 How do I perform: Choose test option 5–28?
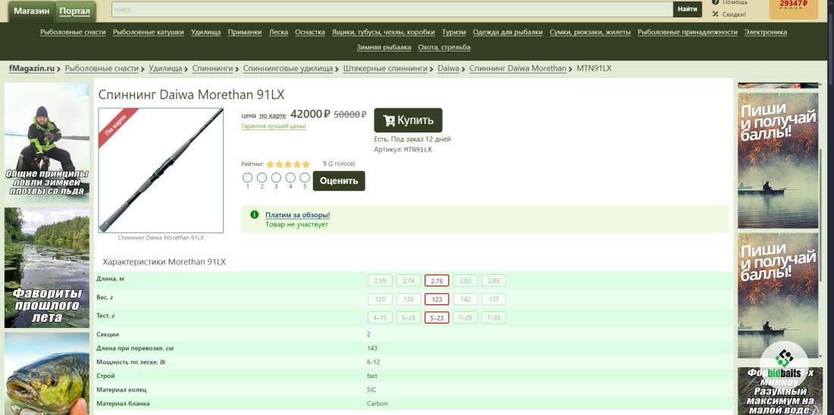click(x=409, y=318)
